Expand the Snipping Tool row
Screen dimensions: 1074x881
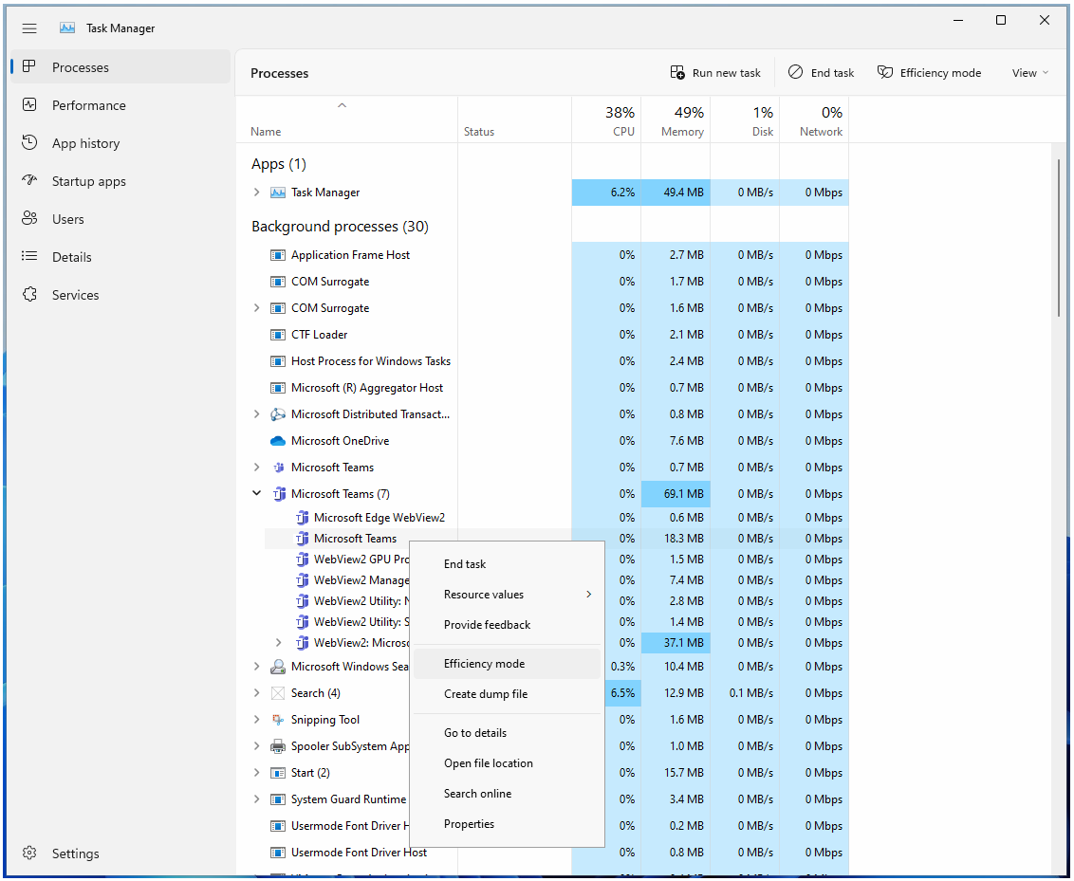(256, 720)
